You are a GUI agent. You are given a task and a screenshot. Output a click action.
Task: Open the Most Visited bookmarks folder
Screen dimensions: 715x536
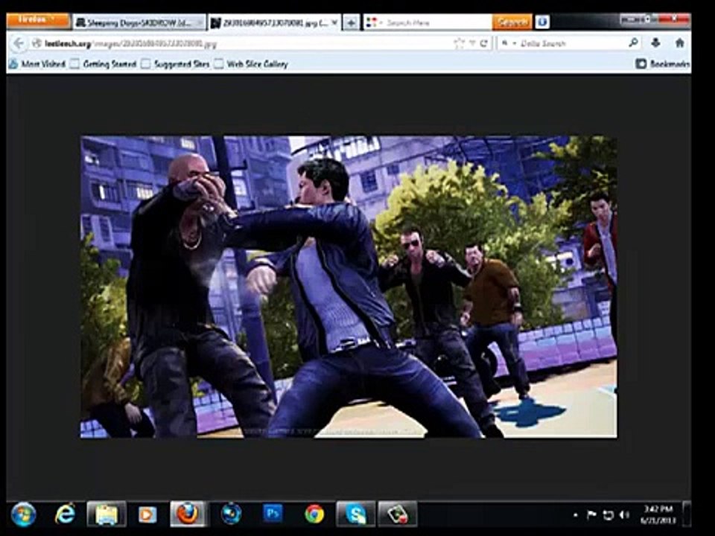click(x=37, y=64)
